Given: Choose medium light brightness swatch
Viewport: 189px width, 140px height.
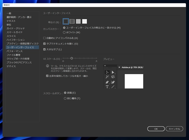Looking at the screenshot, I should coord(78,21).
